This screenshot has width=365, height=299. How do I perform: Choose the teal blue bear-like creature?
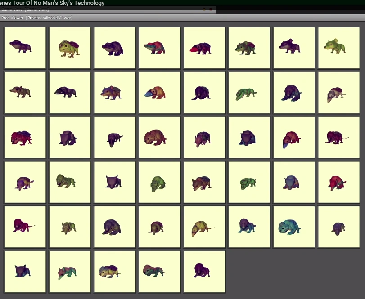[x=294, y=227]
